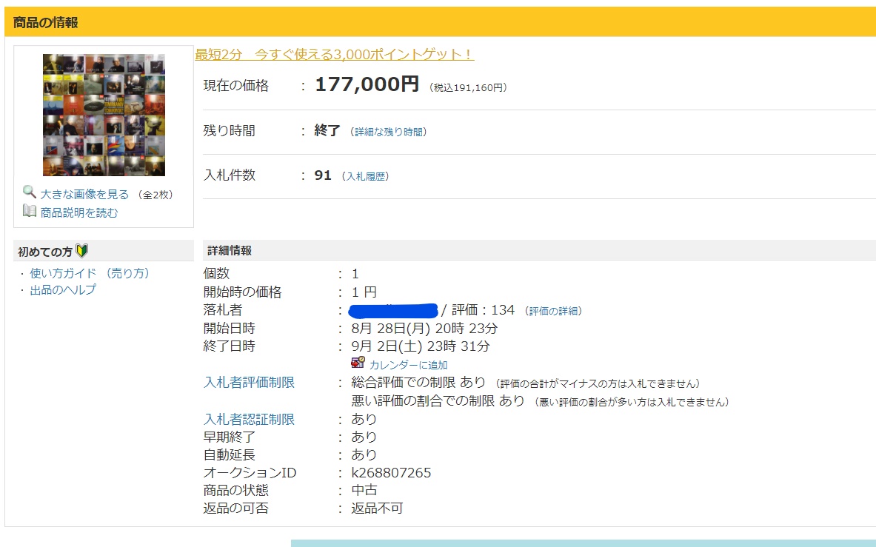Click the book icon beside 商品説明を読む
The height and width of the screenshot is (547, 876).
(30, 212)
